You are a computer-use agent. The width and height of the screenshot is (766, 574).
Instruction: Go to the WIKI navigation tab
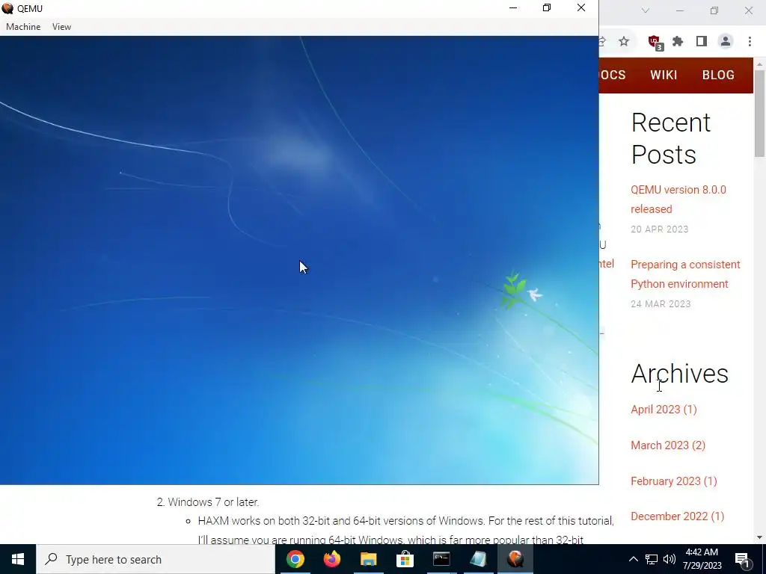click(664, 75)
